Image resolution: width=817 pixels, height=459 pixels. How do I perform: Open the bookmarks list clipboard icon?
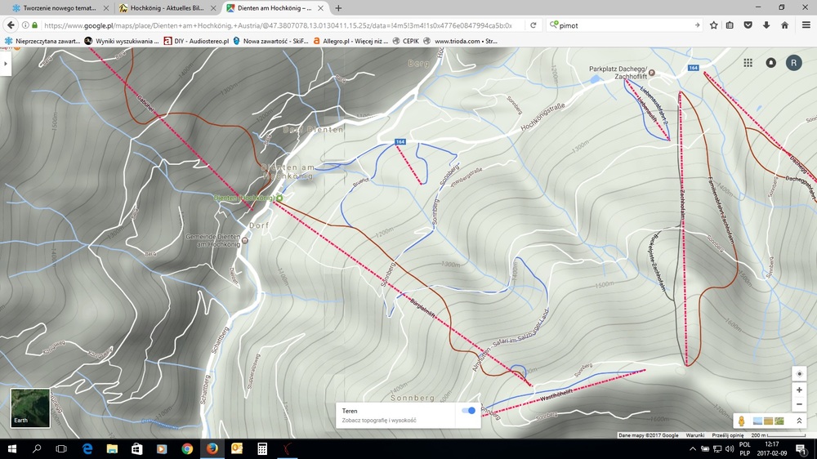[x=730, y=25]
